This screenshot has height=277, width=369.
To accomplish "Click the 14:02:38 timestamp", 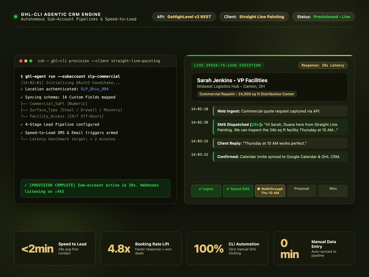I will [x=200, y=122].
